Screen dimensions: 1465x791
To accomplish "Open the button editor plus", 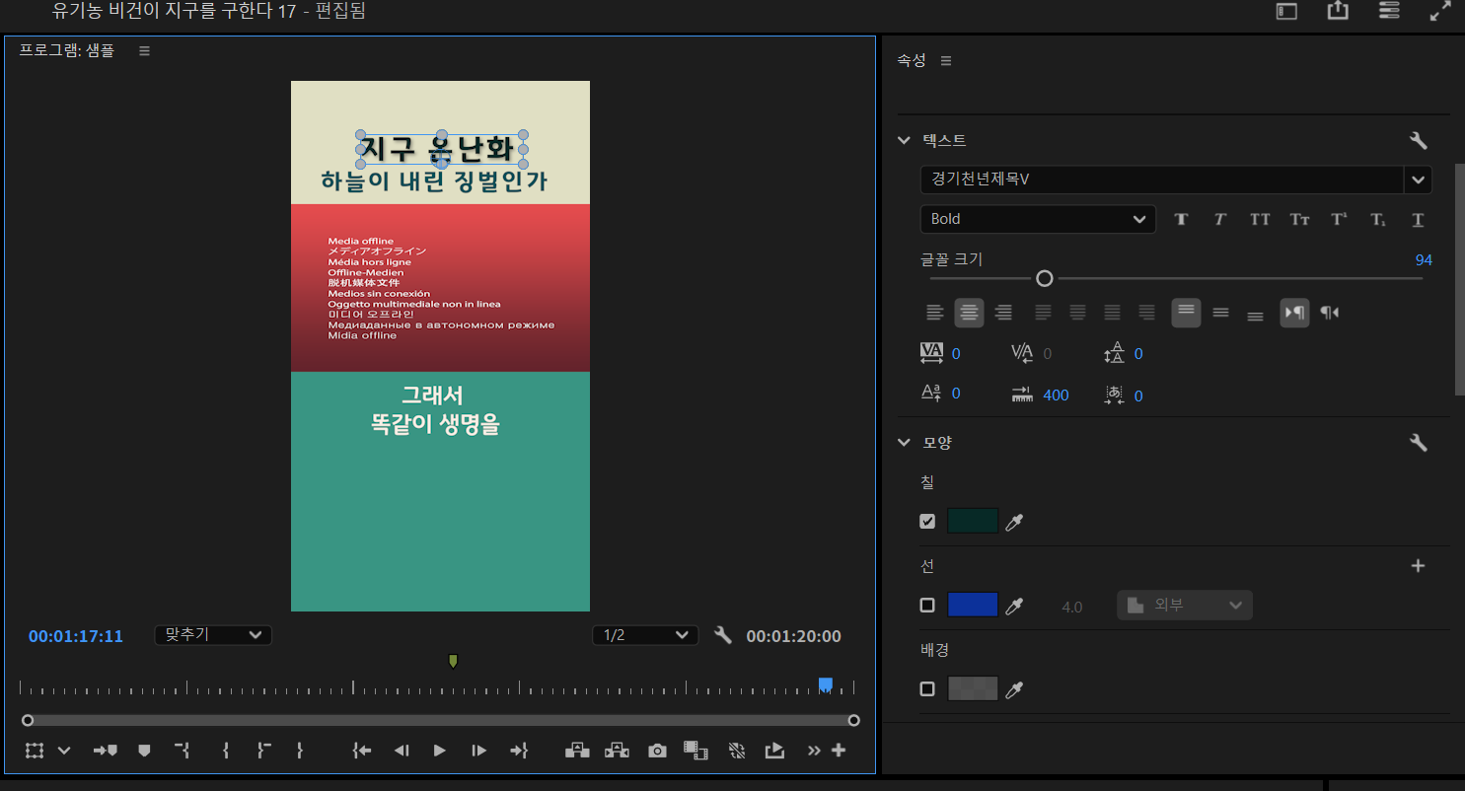I will (x=839, y=751).
